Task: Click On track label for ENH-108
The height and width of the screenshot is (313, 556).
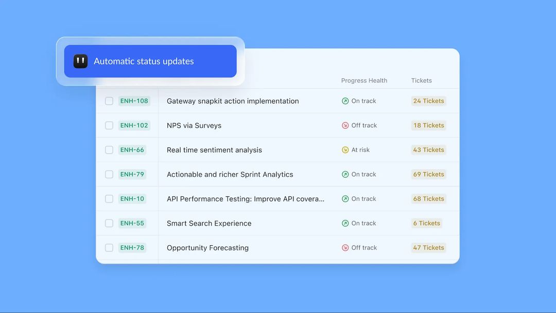Action: (364, 101)
